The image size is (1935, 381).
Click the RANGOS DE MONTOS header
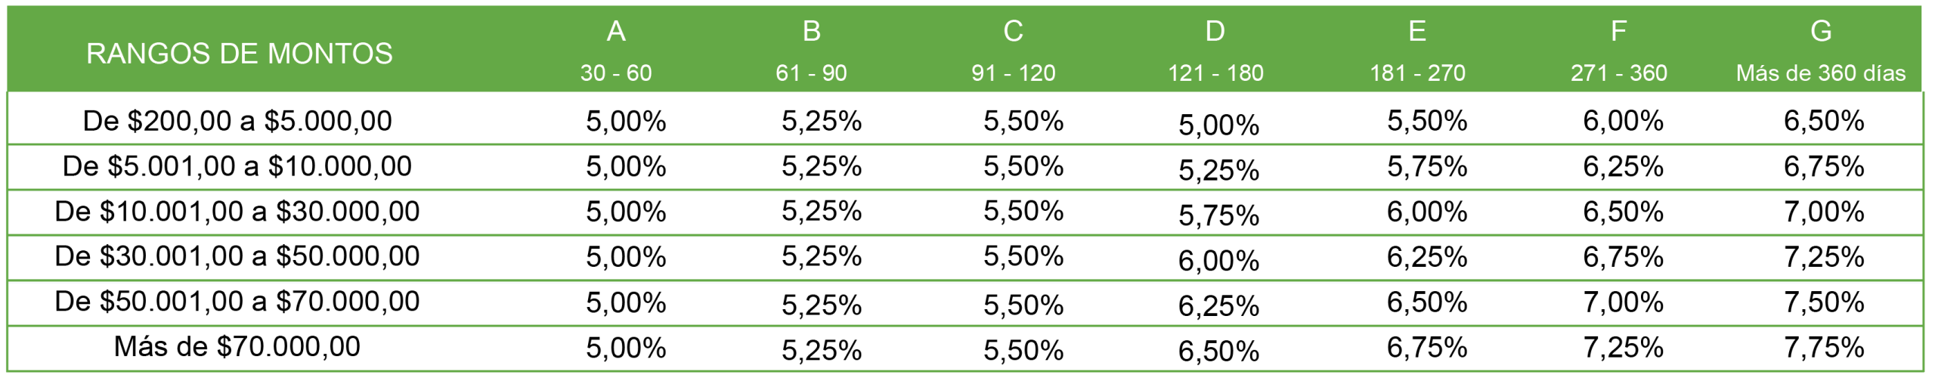(239, 54)
